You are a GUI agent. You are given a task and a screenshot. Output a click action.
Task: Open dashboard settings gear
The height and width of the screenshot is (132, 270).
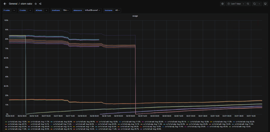click(222, 4)
